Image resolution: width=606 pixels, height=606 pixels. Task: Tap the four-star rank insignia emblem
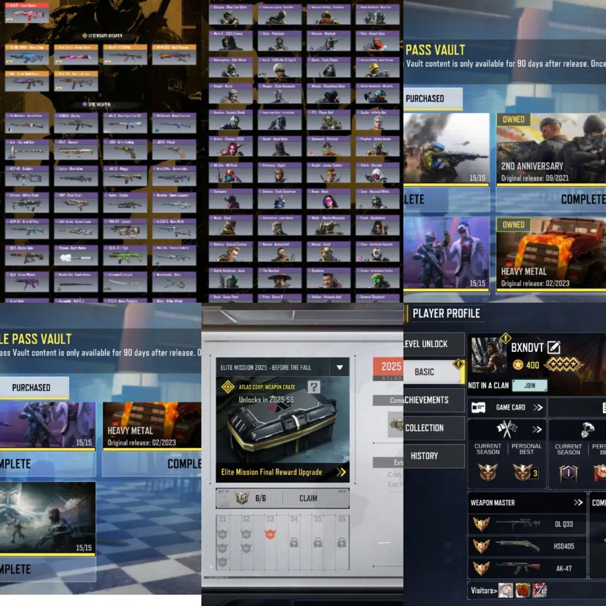563,365
